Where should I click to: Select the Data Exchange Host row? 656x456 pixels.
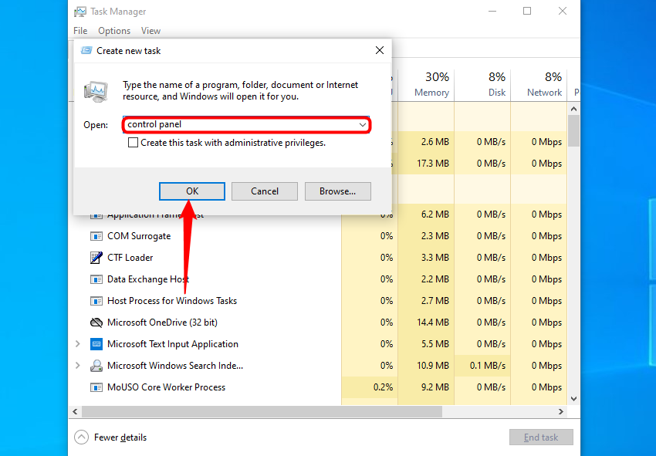(317, 279)
